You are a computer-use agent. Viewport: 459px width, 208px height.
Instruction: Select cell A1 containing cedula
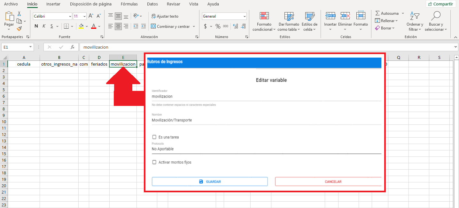click(24, 64)
